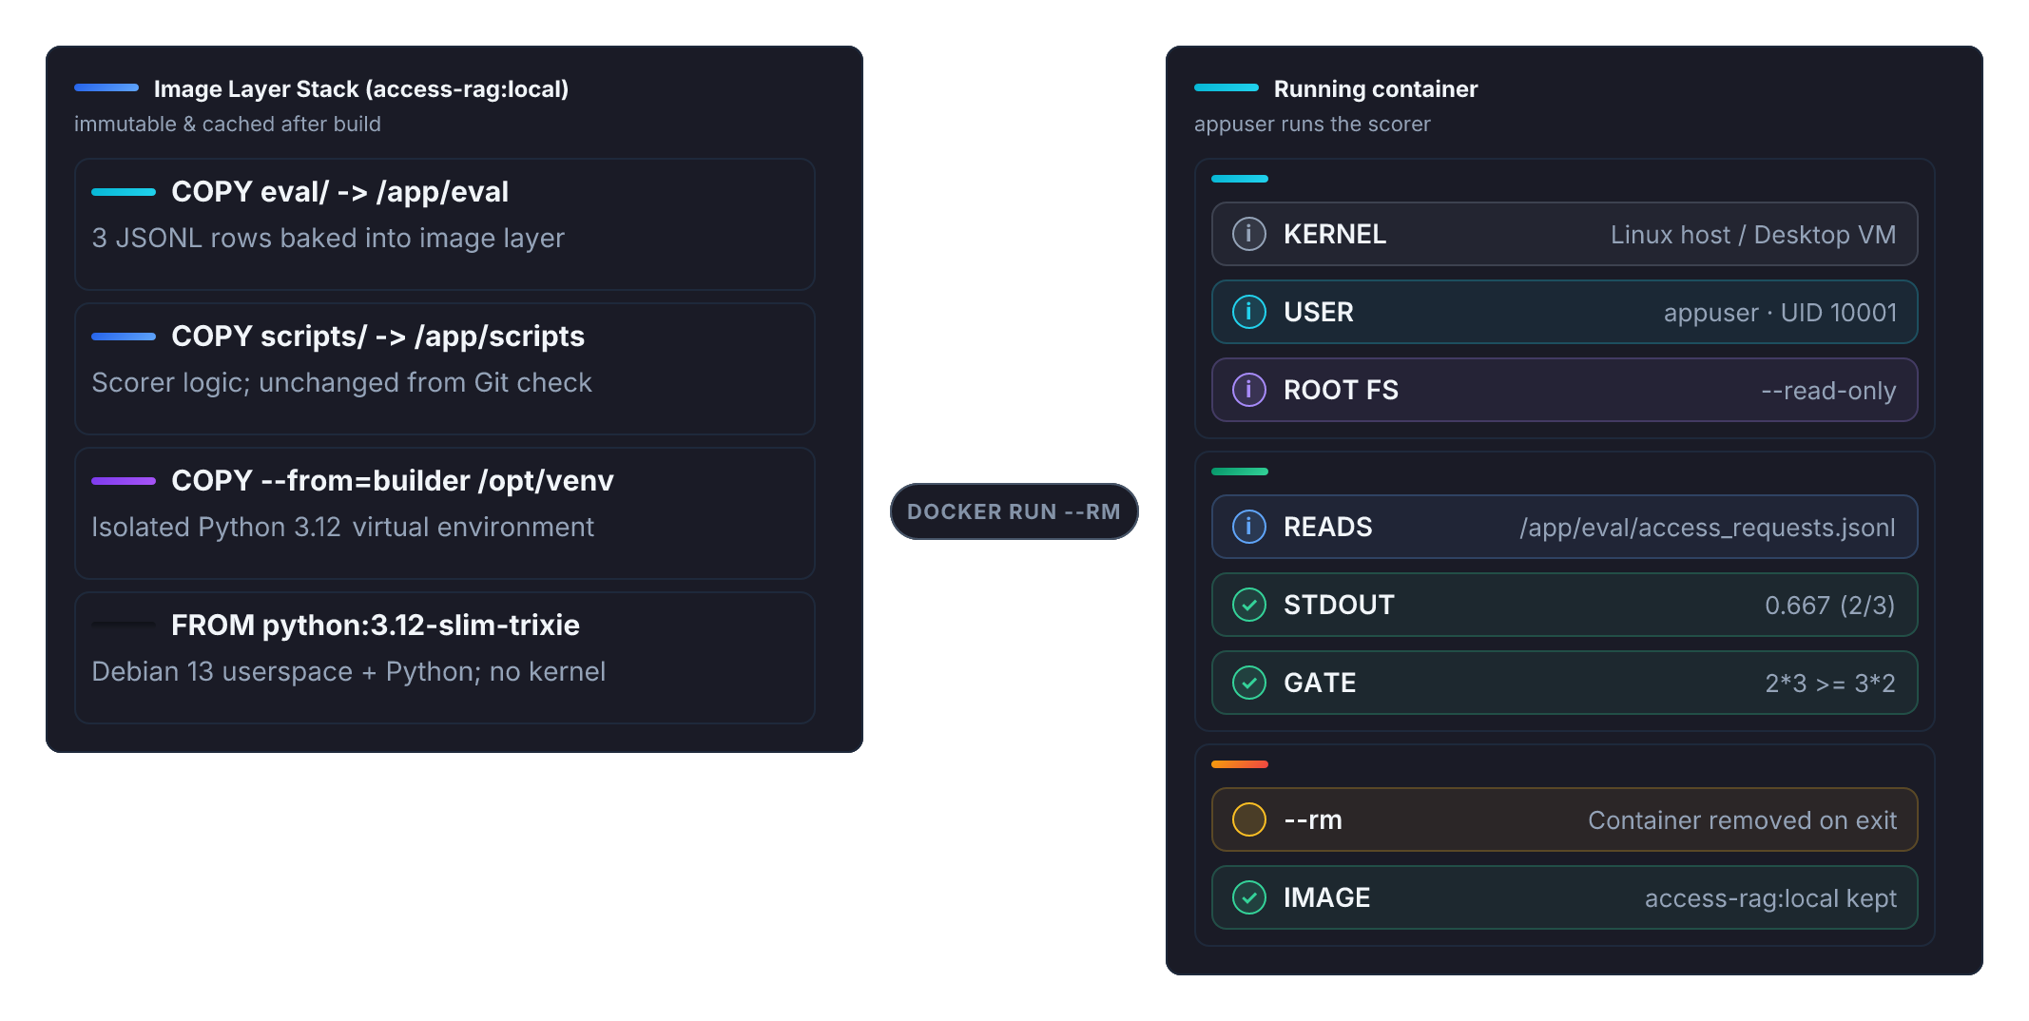Click 'Isolated Python 3.12 virtual environment' text
The image size is (2029, 1021).
click(342, 527)
